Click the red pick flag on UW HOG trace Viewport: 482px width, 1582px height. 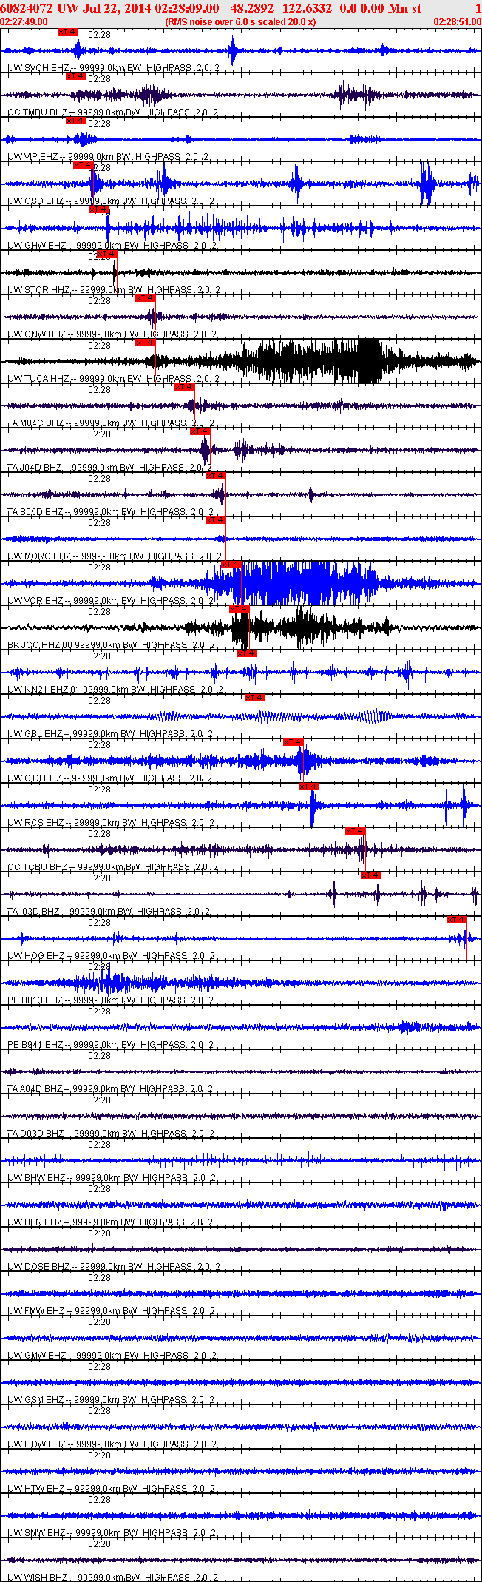point(456,920)
